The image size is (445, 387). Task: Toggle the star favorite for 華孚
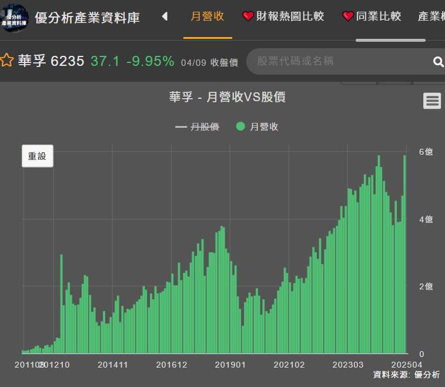(7, 61)
